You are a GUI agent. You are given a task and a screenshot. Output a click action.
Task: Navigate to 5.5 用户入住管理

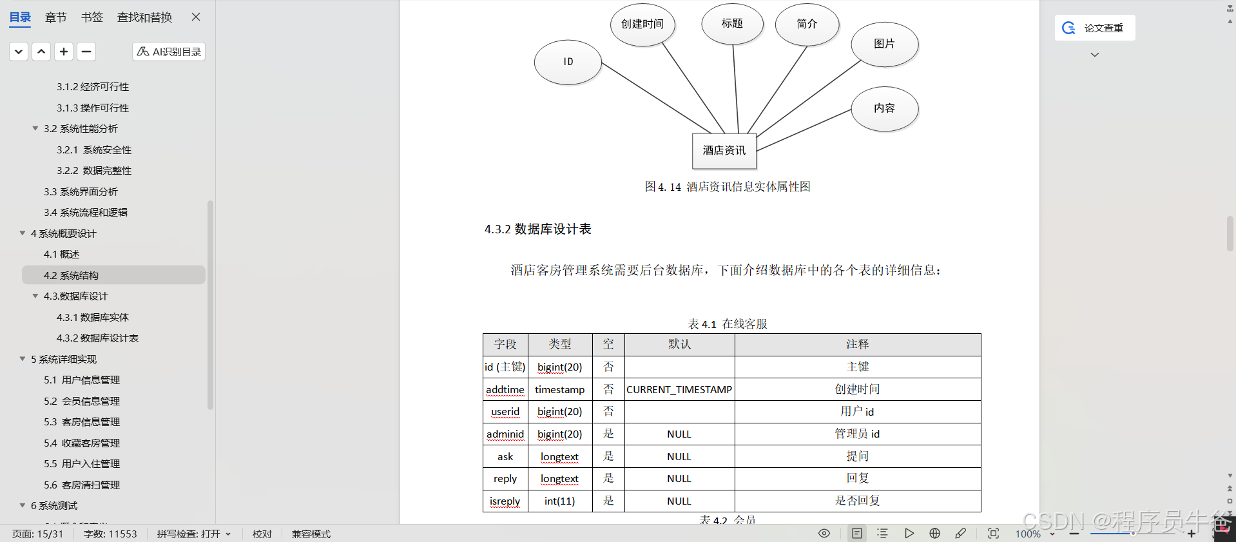pyautogui.click(x=82, y=463)
